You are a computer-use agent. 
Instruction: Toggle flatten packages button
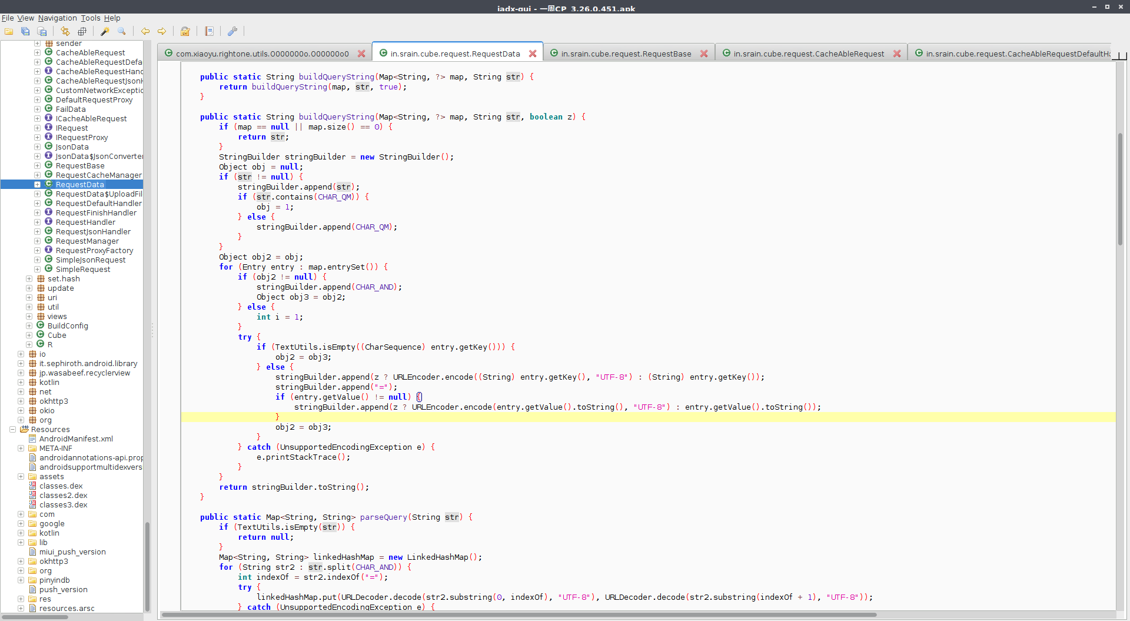(82, 31)
